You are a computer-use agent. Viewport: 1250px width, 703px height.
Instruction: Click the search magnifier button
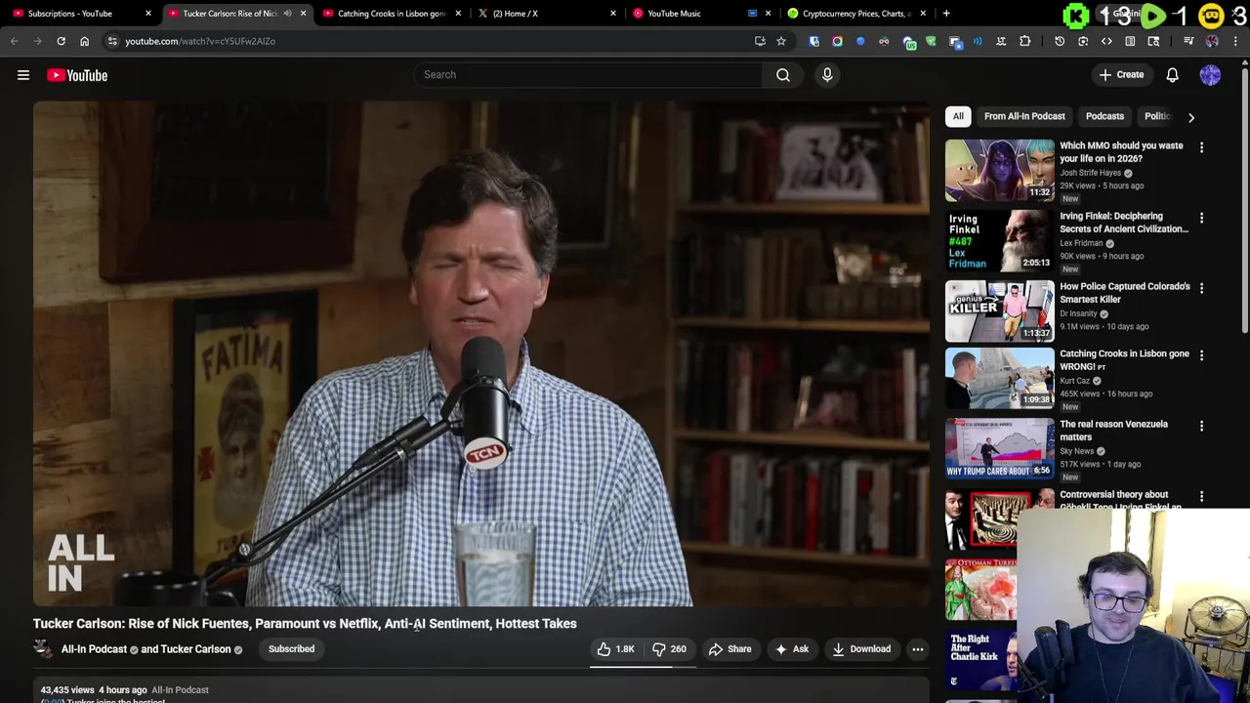tap(782, 74)
